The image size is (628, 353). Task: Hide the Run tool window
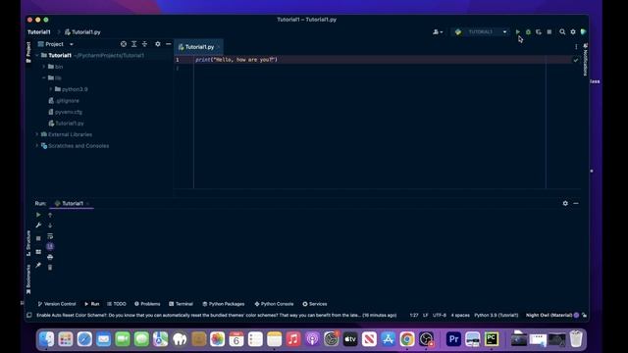[576, 203]
